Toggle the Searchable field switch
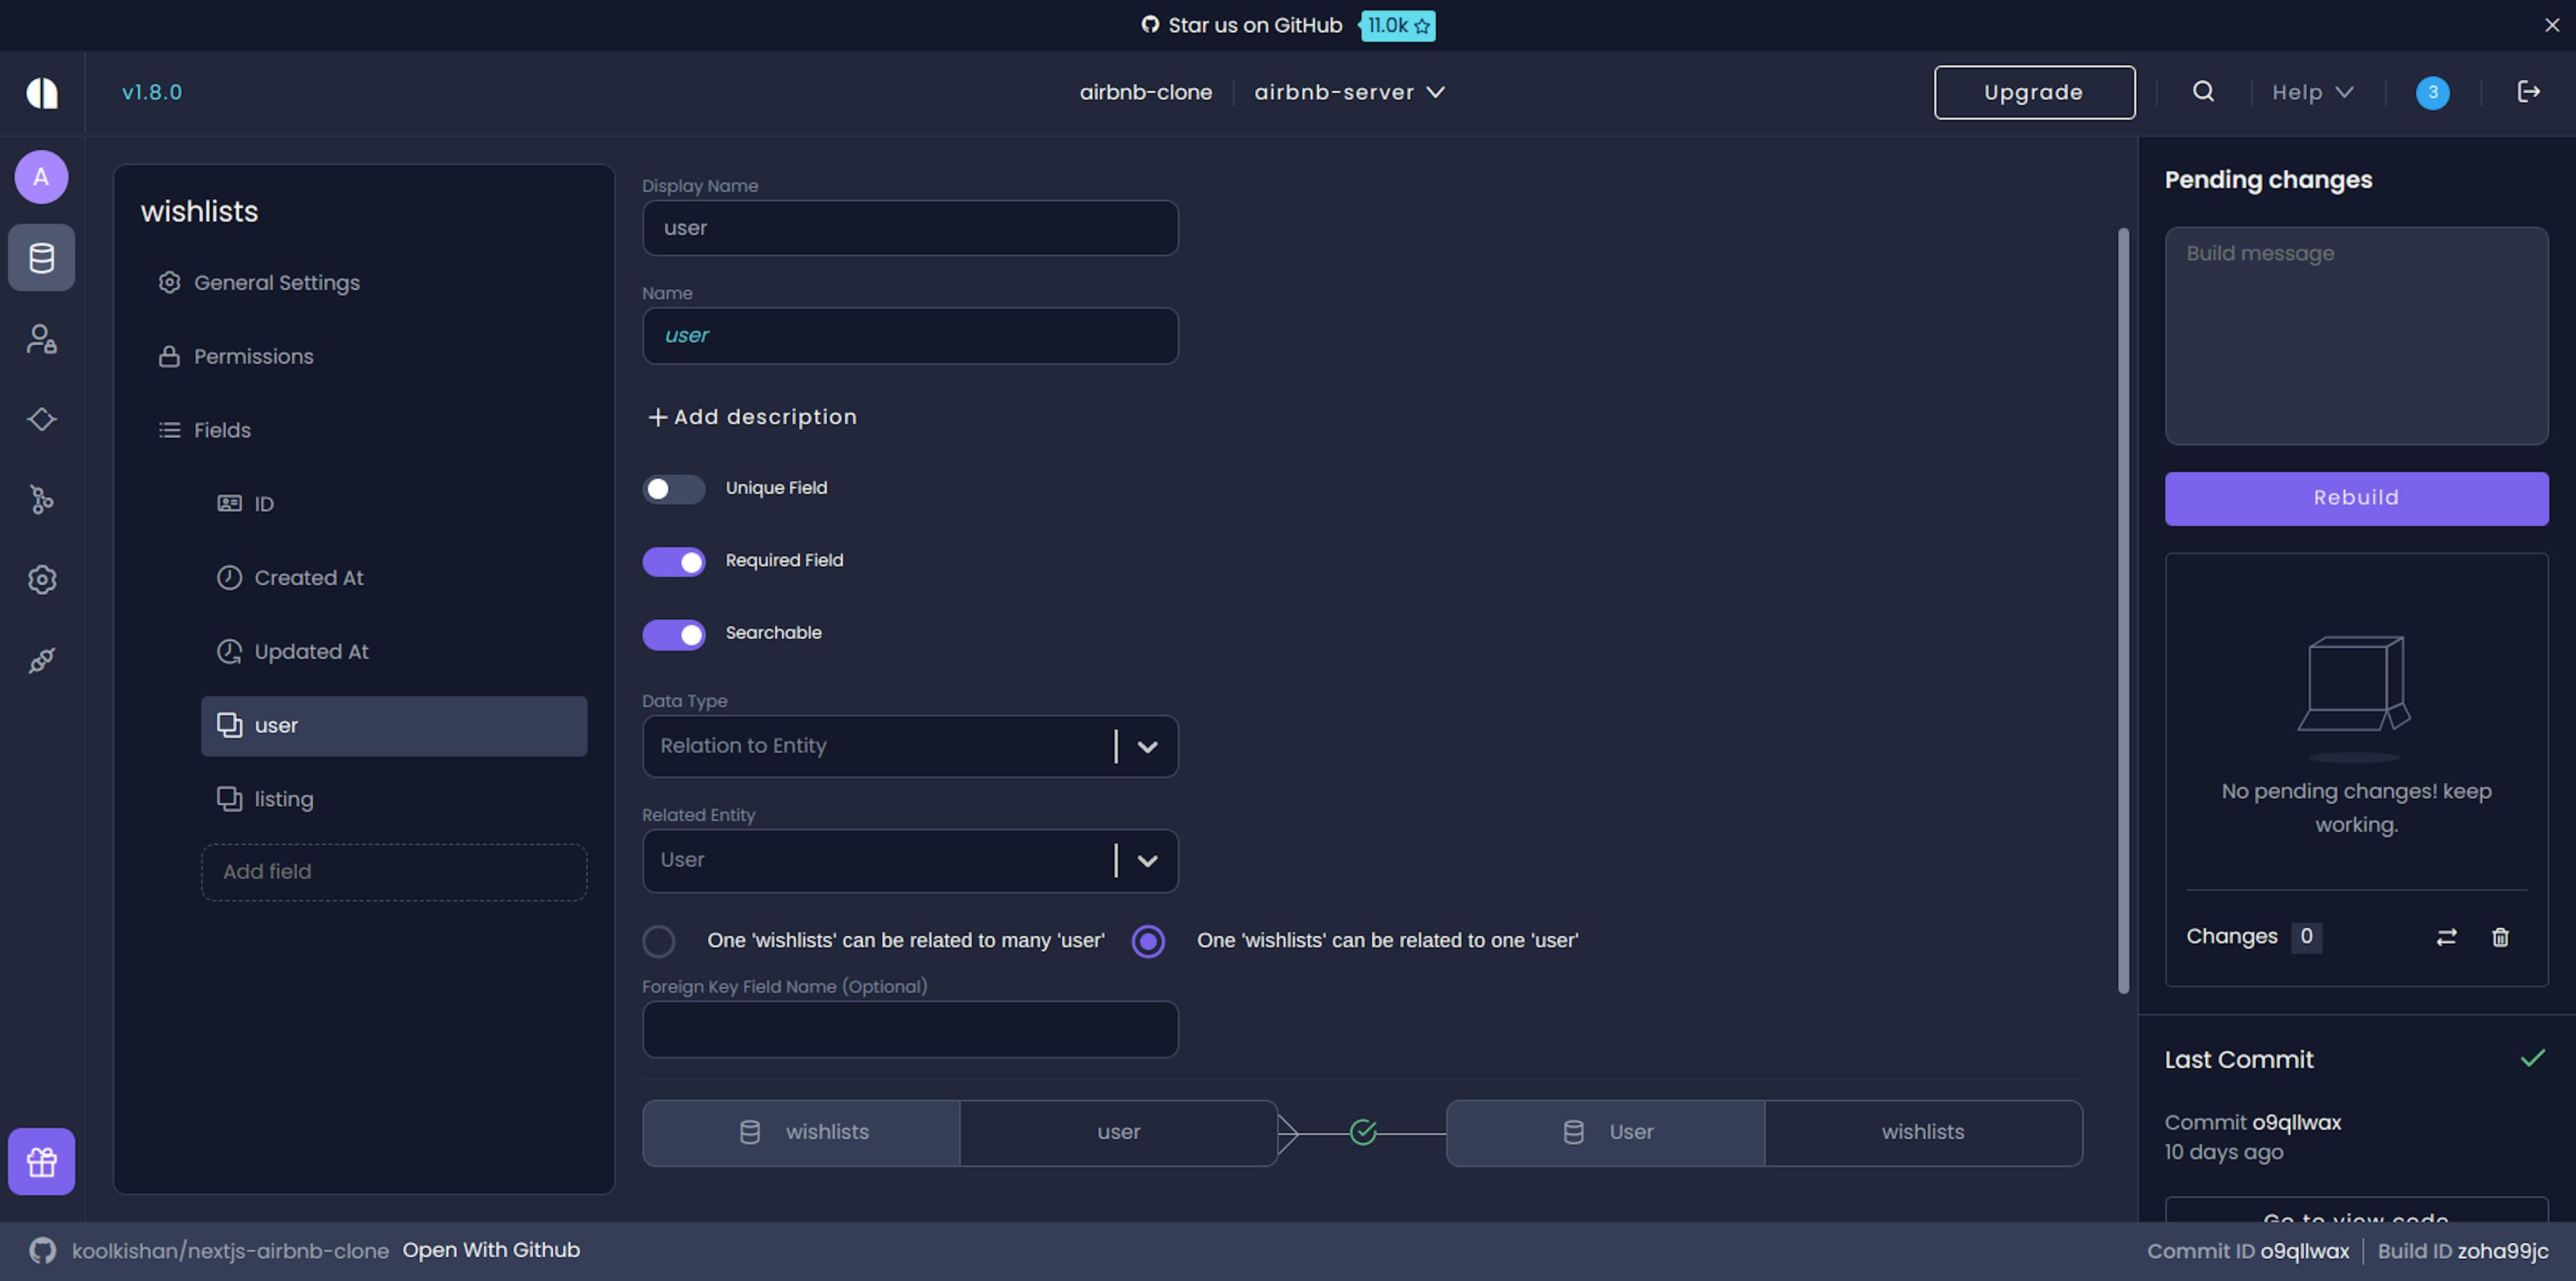This screenshot has width=2576, height=1281. [674, 634]
